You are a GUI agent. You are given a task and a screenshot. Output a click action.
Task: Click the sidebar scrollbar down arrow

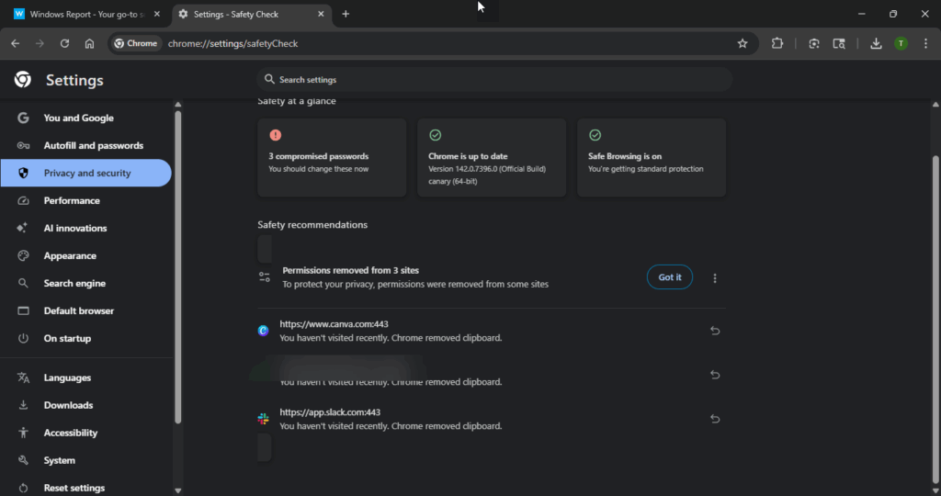click(177, 490)
